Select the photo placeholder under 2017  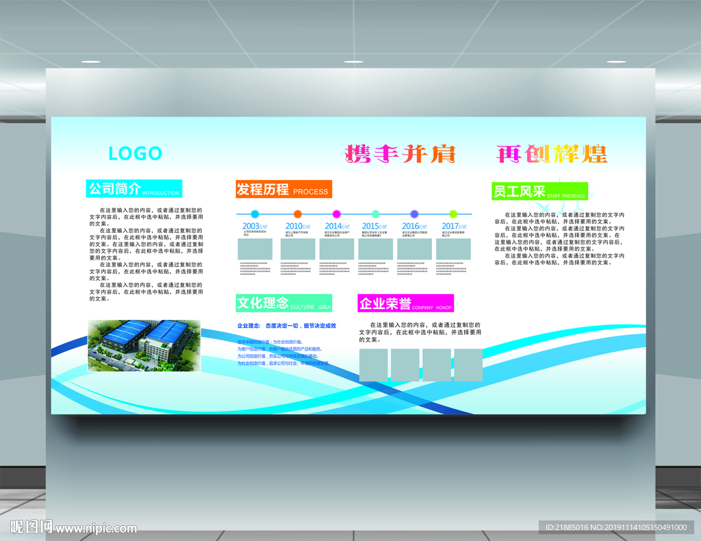click(453, 249)
